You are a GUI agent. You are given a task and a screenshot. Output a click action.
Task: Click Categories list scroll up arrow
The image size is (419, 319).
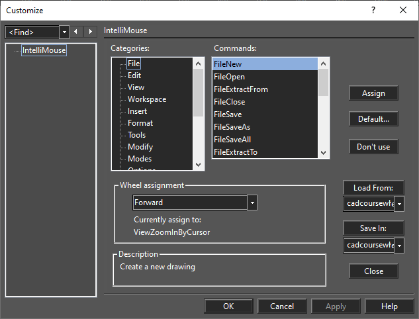(198, 64)
